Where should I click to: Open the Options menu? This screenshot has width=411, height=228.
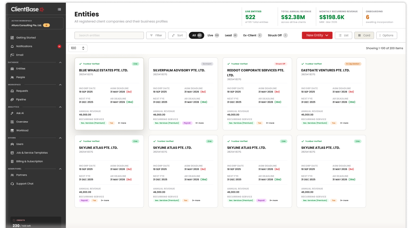pos(386,35)
